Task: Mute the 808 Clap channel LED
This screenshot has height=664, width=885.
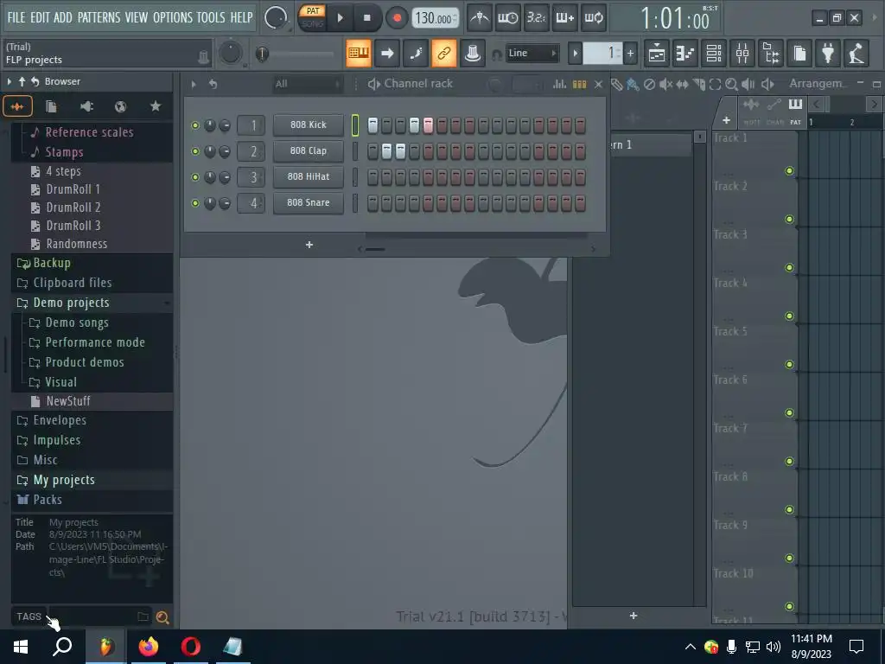Action: click(195, 151)
